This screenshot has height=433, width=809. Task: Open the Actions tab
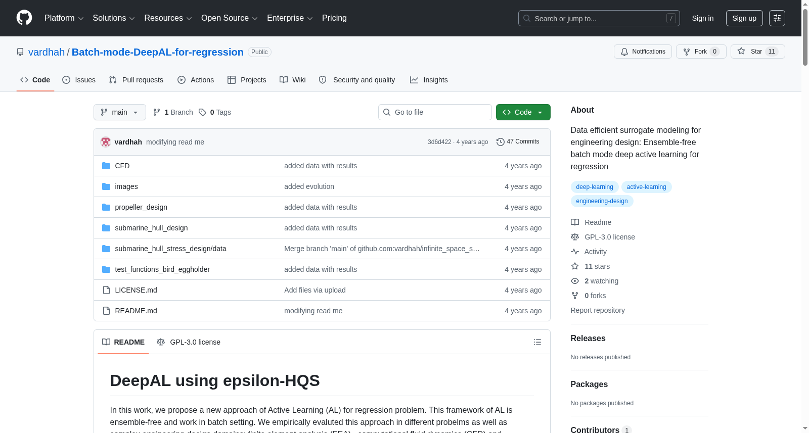196,80
